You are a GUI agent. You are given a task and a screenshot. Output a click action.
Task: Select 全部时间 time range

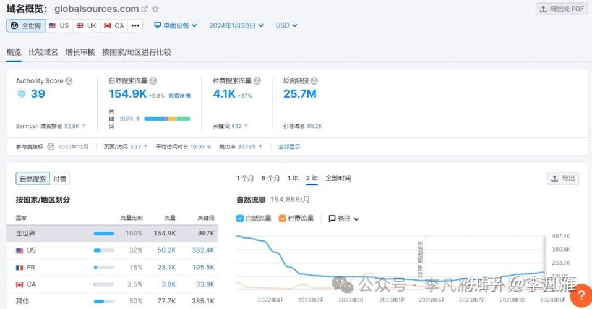pyautogui.click(x=338, y=178)
